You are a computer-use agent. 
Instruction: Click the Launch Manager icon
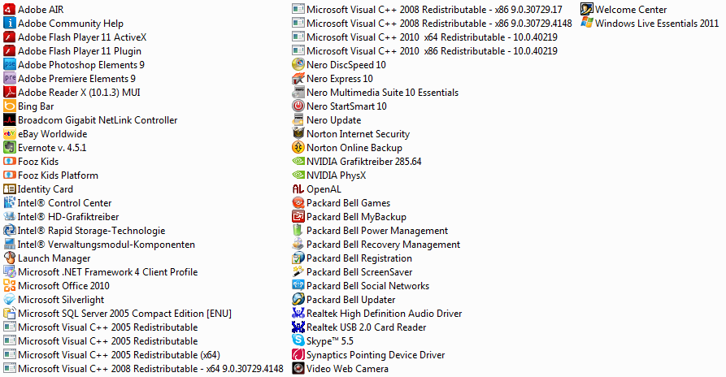tap(9, 258)
